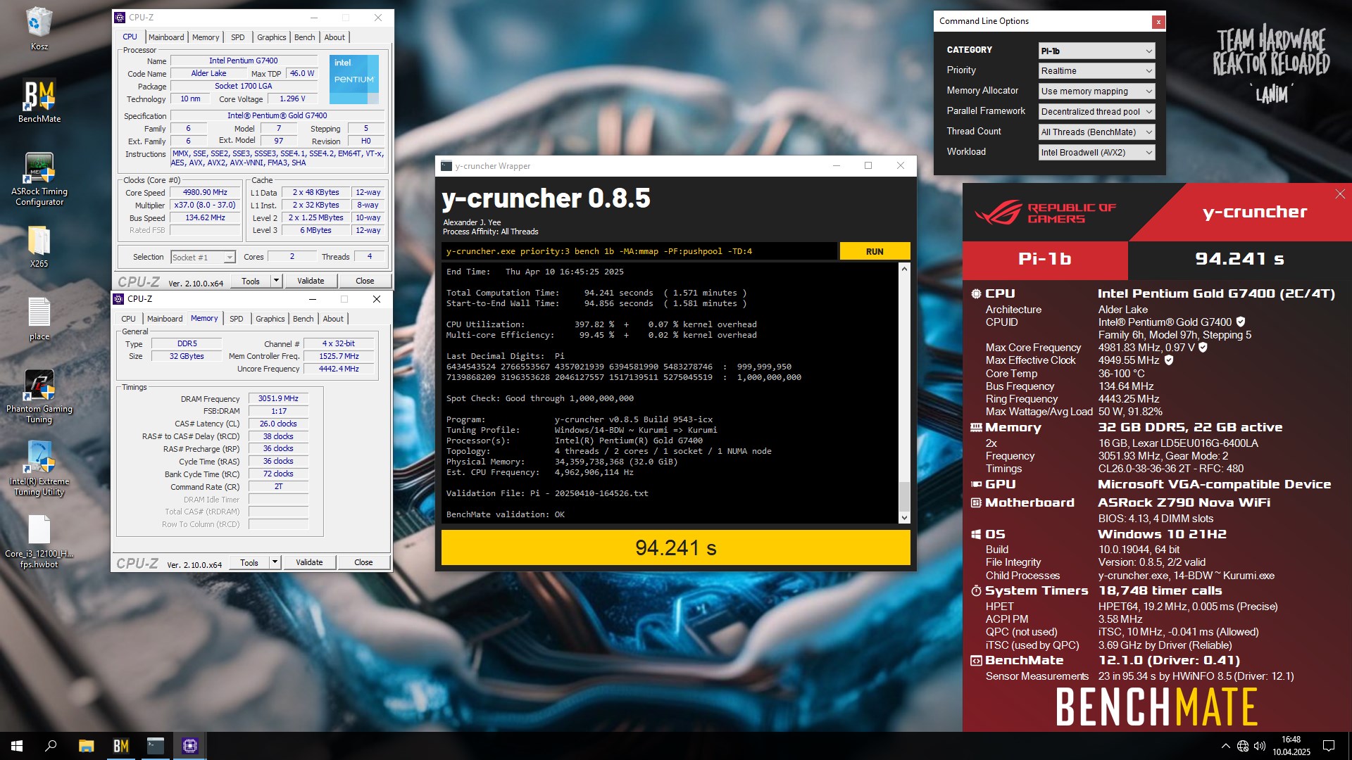Click the CPUID verified shield icon
Viewport: 1352px width, 760px height.
1241,322
